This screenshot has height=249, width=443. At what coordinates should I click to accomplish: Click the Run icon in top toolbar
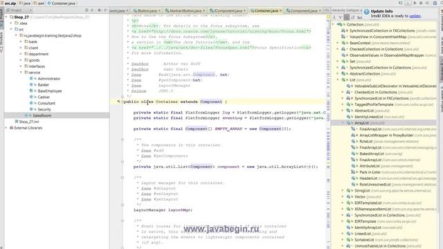click(x=415, y=3)
